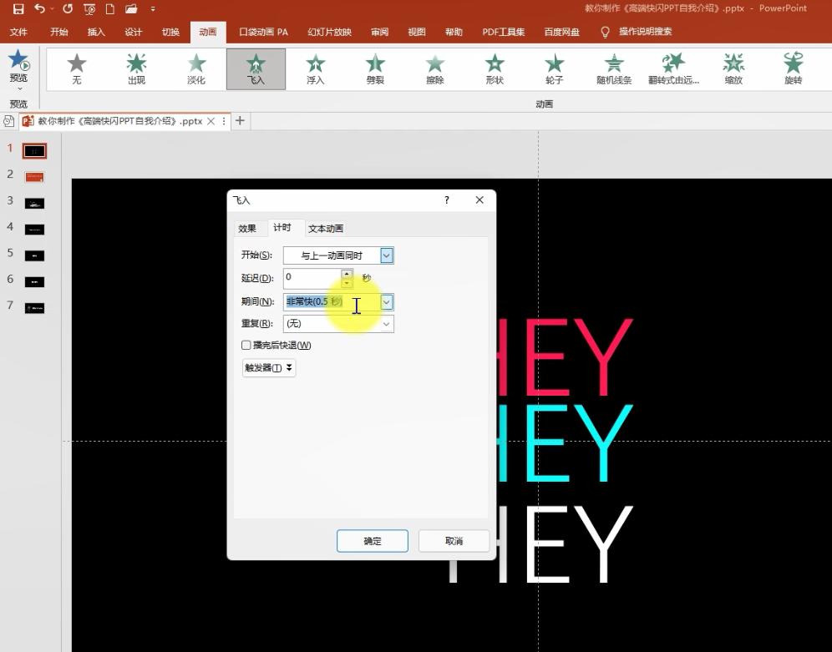This screenshot has width=832, height=652.
Task: Expand the 期间 duration dropdown arrow
Action: tap(387, 301)
